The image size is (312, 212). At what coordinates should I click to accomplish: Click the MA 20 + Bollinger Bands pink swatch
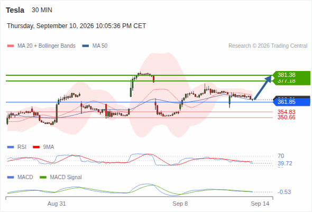(11, 46)
